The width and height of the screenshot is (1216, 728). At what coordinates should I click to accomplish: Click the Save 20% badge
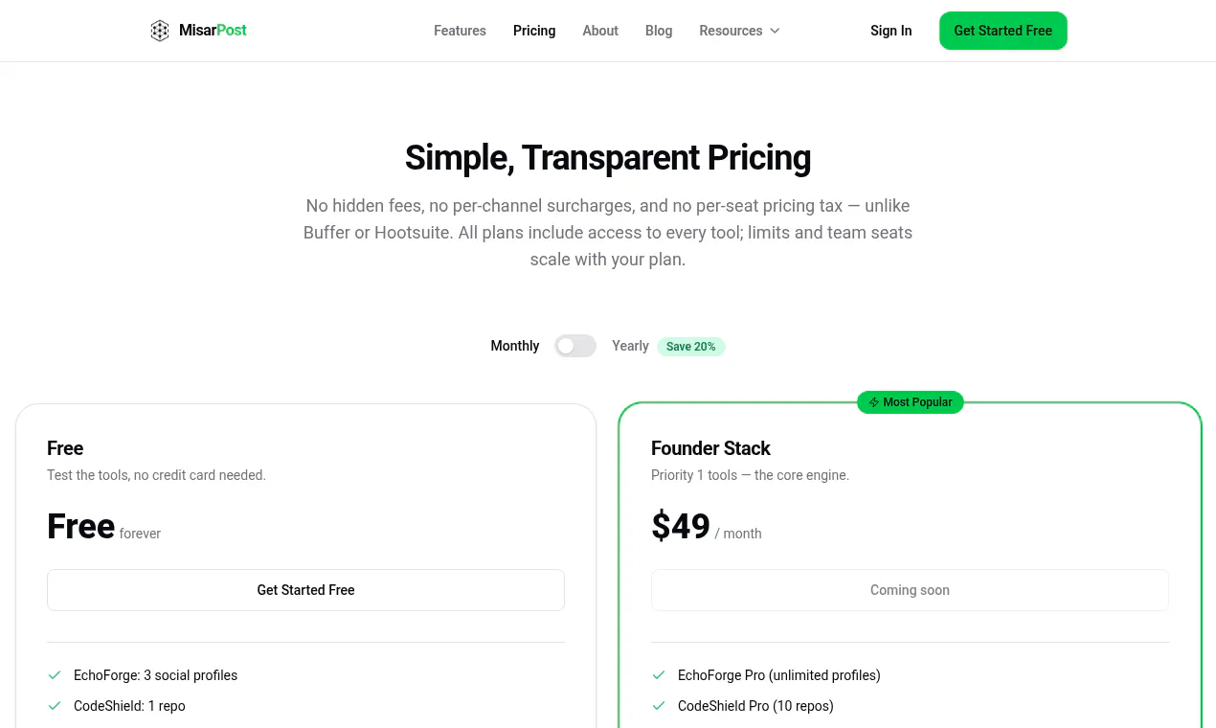691,347
